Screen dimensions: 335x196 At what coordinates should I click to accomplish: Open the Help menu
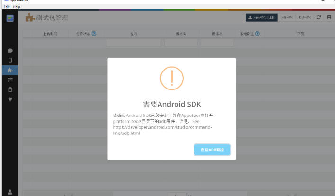click(17, 7)
